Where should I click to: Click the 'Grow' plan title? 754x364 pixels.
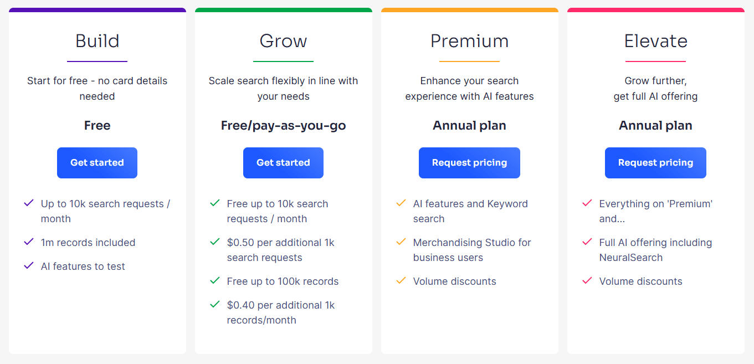coord(283,41)
